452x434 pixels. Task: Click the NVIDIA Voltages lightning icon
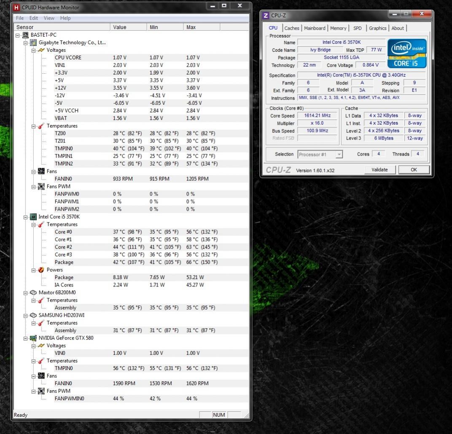(41, 346)
